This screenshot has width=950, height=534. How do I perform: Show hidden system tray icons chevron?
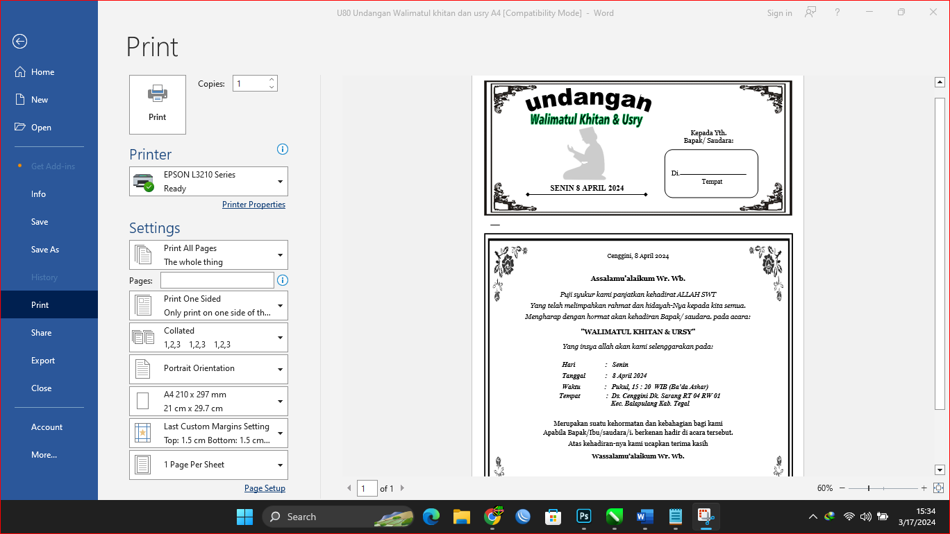tap(812, 517)
